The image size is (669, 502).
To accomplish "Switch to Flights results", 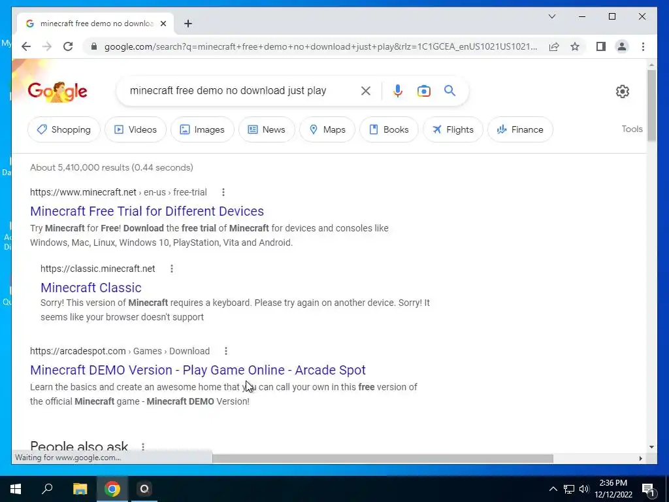I will coord(453,129).
